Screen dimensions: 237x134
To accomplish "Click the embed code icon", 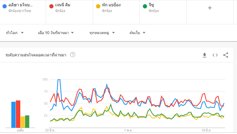I will (215, 55).
